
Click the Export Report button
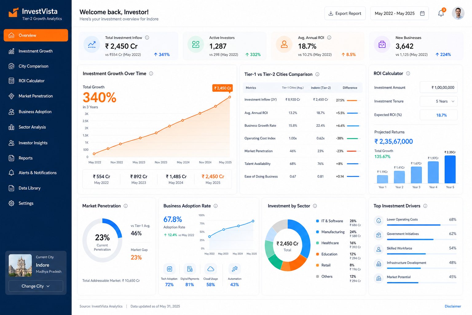click(345, 13)
